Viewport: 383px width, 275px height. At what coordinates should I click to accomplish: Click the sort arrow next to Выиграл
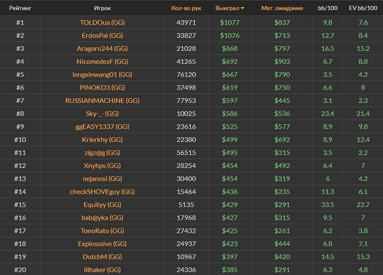[242, 8]
